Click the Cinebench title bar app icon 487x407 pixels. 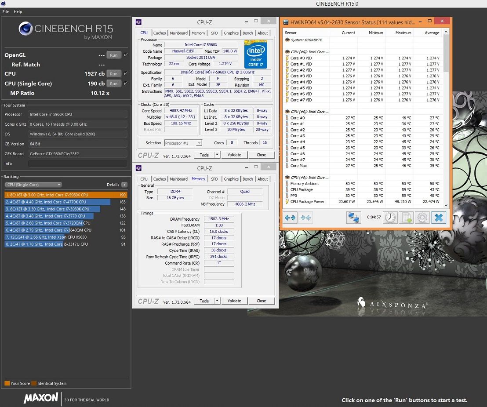click(x=3, y=4)
